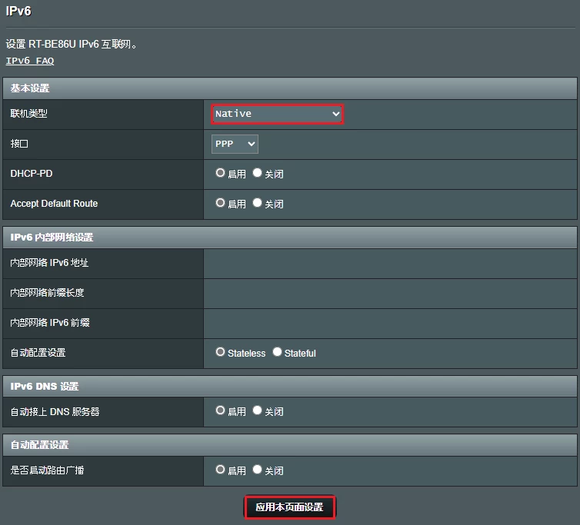The image size is (580, 525).
Task: Open the IPv6 FAQ link
Action: point(30,61)
